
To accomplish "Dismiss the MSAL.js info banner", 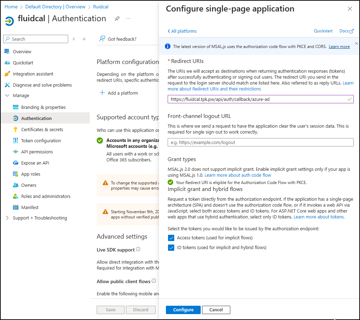I will (356, 43).
